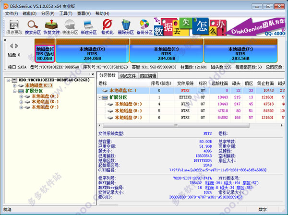
Task: Go to next disk with right arrow
Action: [x=17, y=46]
